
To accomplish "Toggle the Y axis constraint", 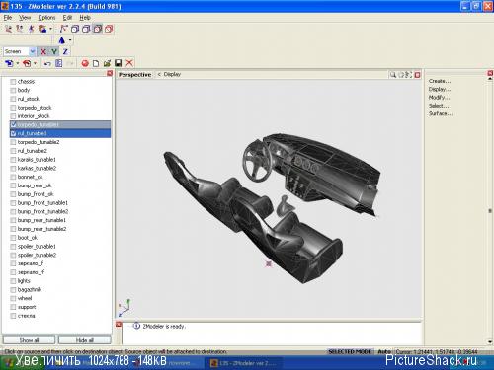I will point(54,51).
